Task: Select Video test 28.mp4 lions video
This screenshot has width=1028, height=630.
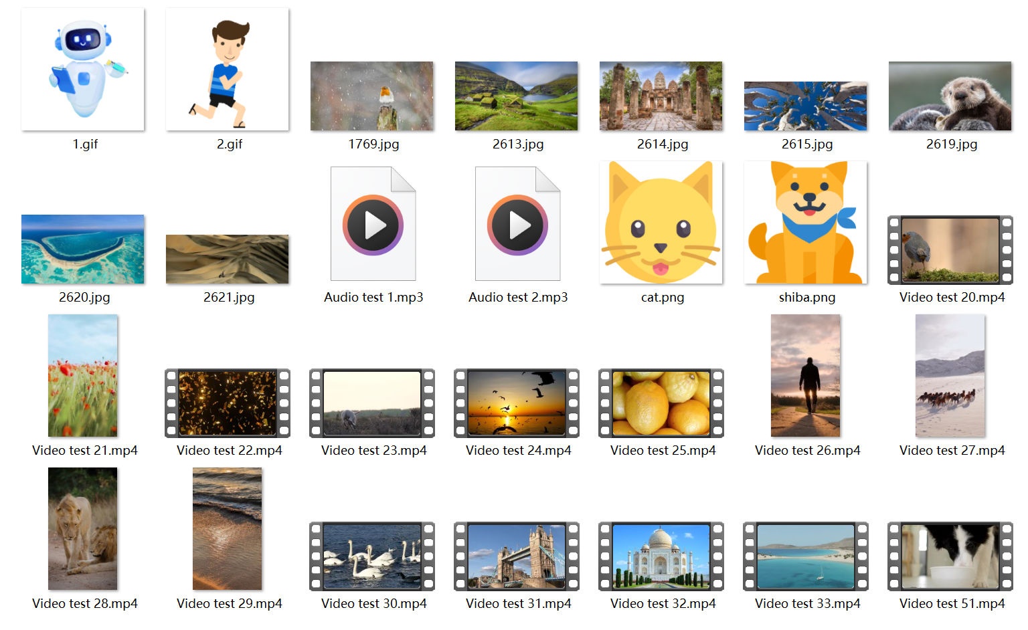Action: click(x=83, y=529)
